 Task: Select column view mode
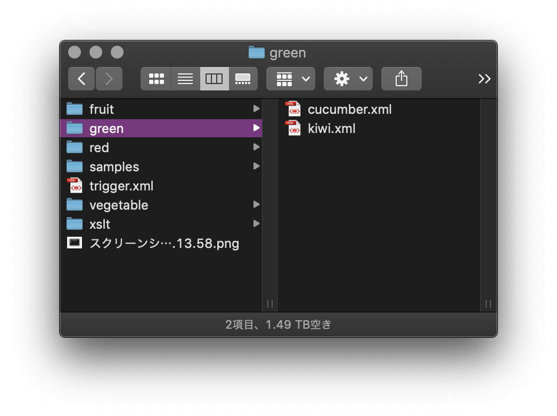pos(214,78)
